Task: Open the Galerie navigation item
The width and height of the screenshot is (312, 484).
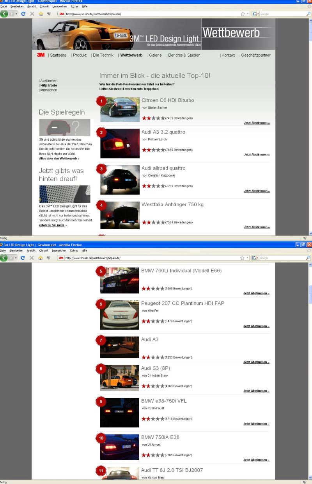Action: pyautogui.click(x=155, y=55)
